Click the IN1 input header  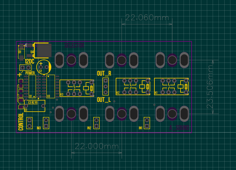pyautogui.click(x=147, y=123)
